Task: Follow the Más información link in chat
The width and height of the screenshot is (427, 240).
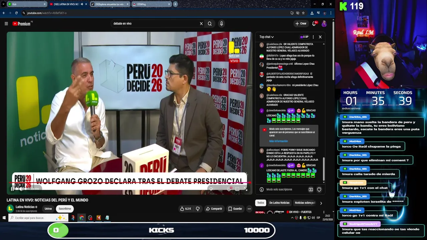Action: (278, 141)
